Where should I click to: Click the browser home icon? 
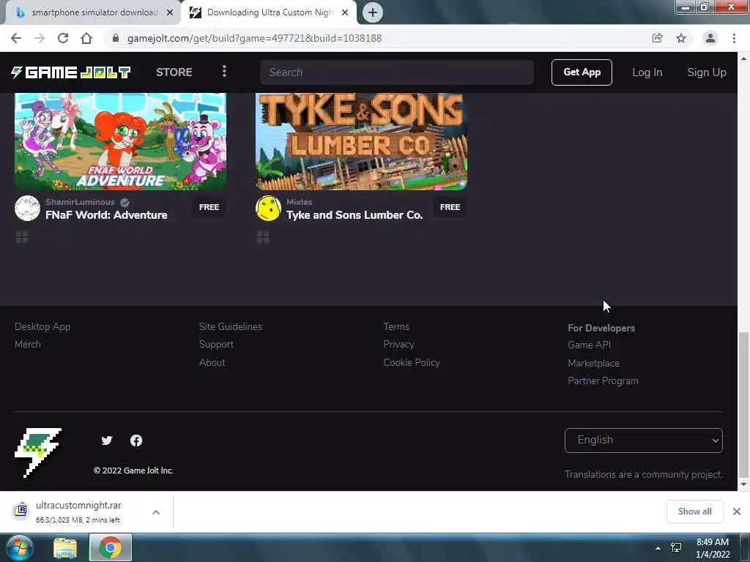pyautogui.click(x=86, y=38)
